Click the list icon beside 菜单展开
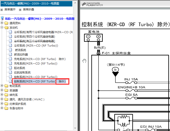Screen dimensions: 170x131 click(2, 10)
